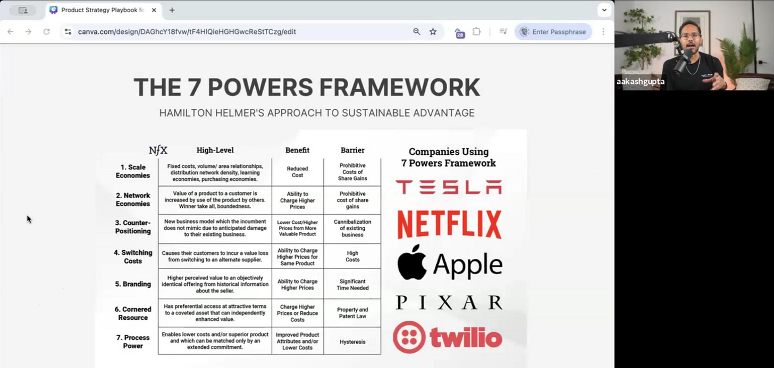Expand the tab search dropdown arrow
Image resolution: width=774 pixels, height=368 pixels.
604,10
